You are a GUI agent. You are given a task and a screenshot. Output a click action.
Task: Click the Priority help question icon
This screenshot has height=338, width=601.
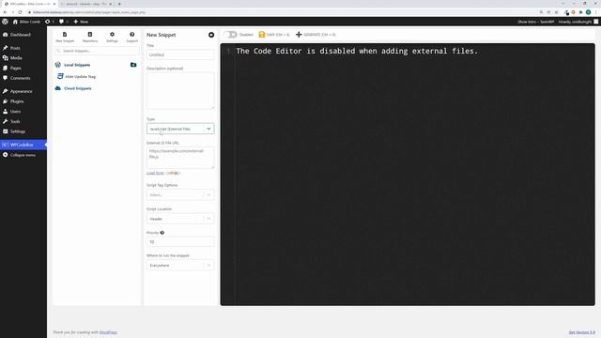[162, 233]
